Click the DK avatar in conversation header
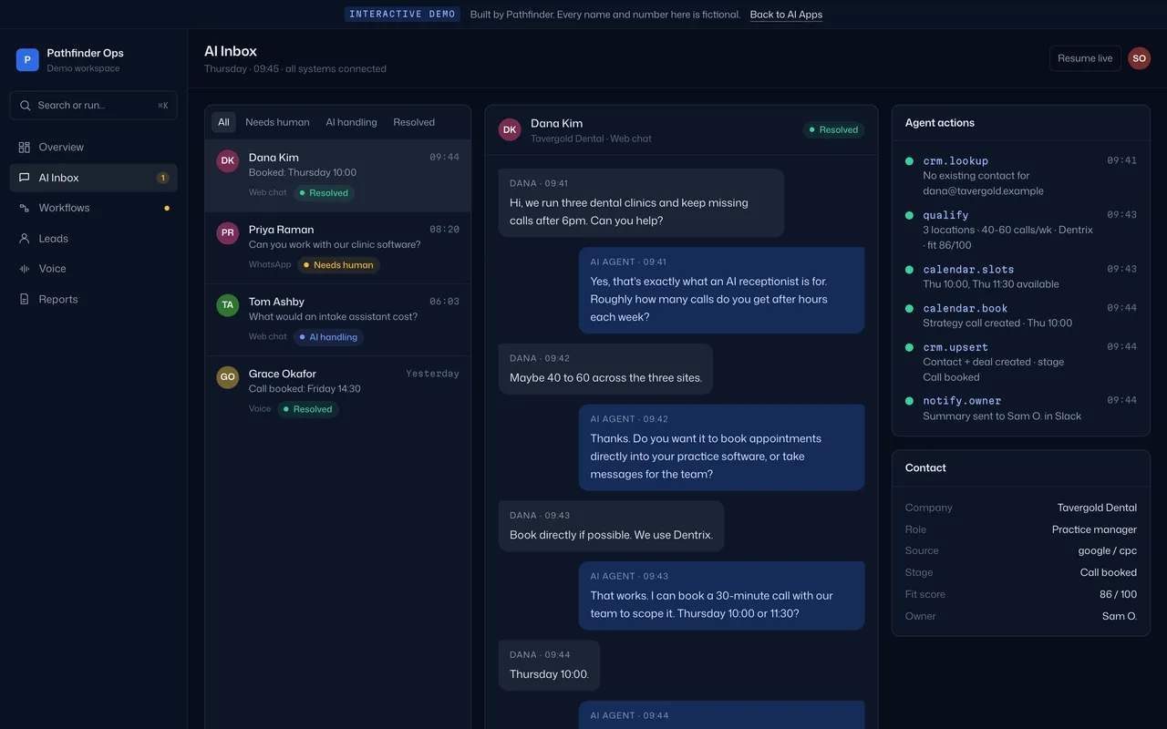The image size is (1167, 729). click(510, 129)
